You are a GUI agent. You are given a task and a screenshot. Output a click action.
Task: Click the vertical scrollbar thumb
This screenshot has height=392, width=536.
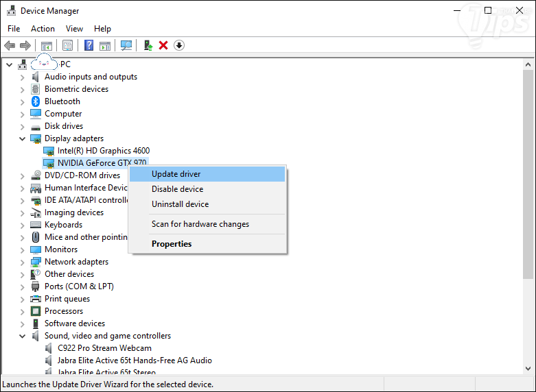[528, 174]
